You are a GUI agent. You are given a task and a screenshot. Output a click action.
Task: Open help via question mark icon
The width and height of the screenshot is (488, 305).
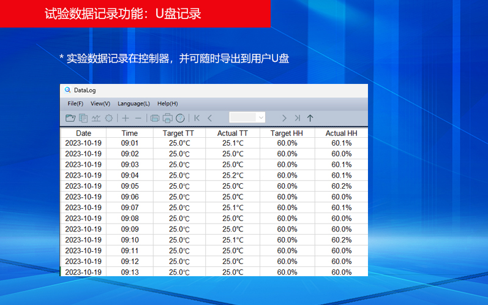tap(180, 118)
